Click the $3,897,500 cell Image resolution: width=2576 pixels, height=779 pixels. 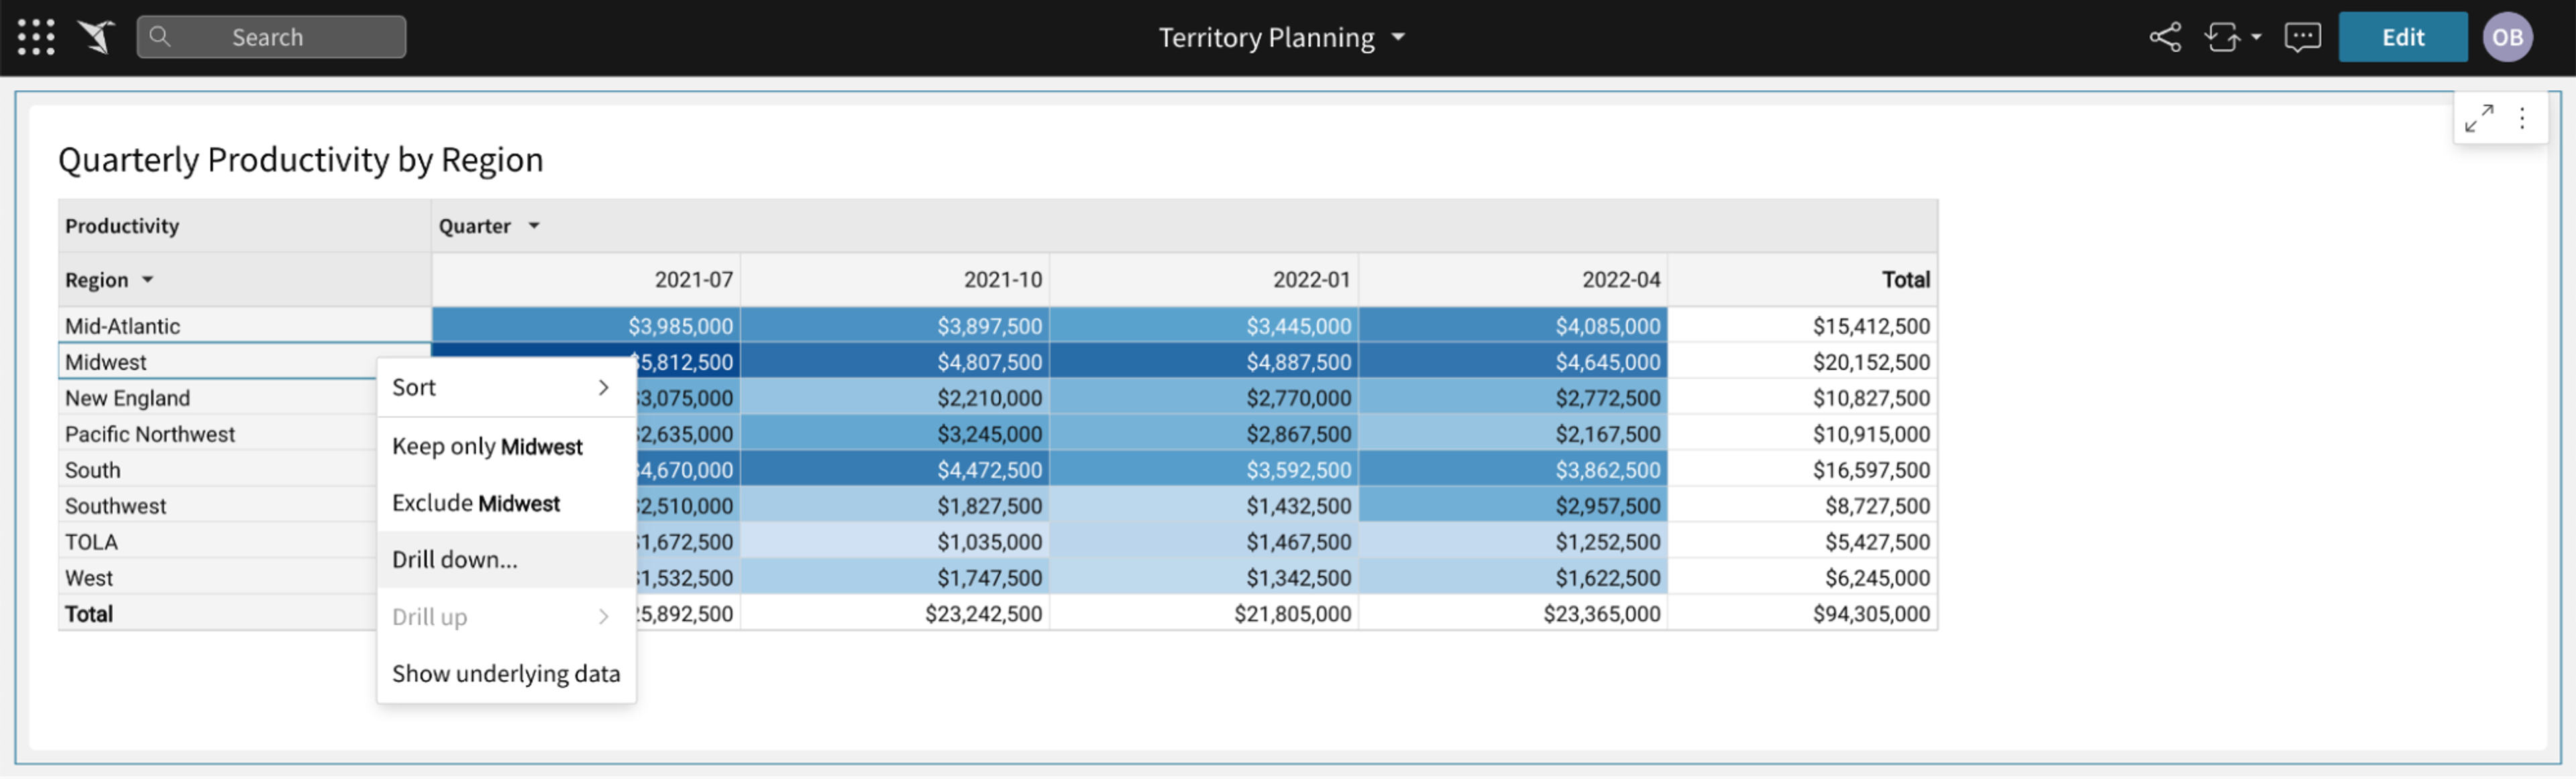[895, 326]
